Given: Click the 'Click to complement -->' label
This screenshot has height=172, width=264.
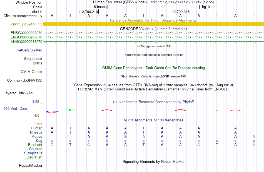Looking at the screenshot, I should [x=23, y=16].
